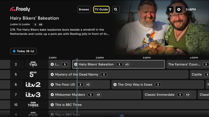This screenshot has width=209, height=117.
Task: Switch to TV Guide tab
Action: pyautogui.click(x=101, y=9)
